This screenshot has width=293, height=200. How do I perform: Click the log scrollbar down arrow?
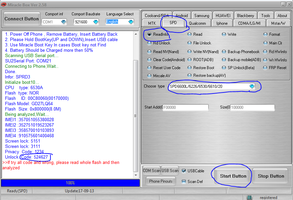click(x=136, y=175)
